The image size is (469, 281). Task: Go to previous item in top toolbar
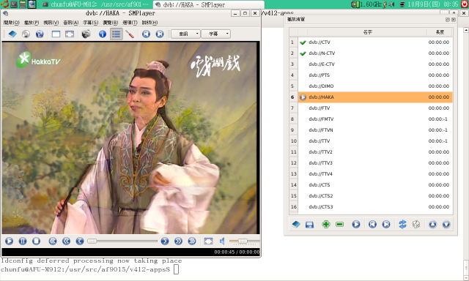[x=146, y=34]
